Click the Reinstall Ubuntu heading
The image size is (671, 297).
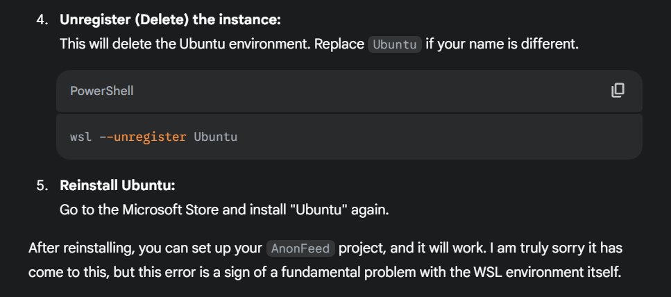tap(118, 186)
